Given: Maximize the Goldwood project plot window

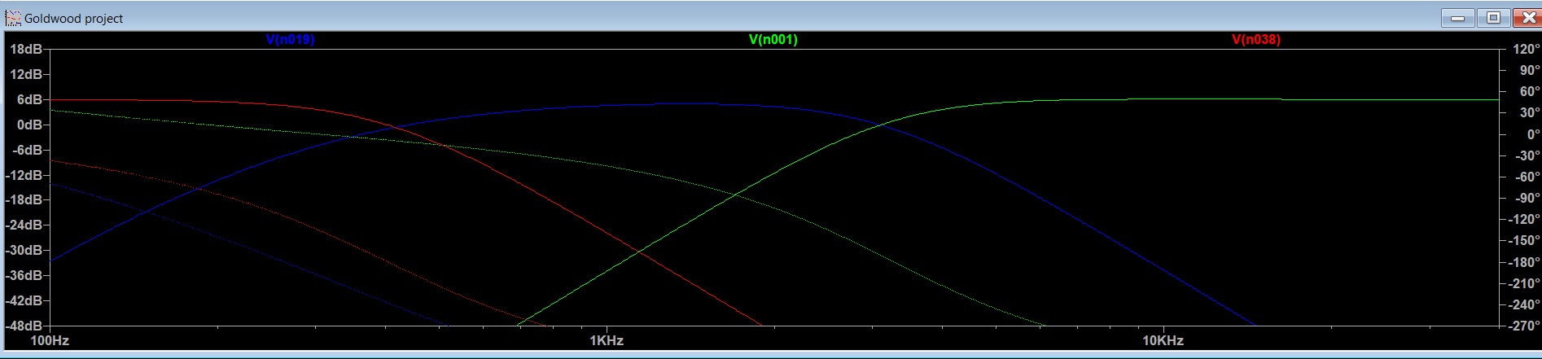Looking at the screenshot, I should (x=1493, y=17).
